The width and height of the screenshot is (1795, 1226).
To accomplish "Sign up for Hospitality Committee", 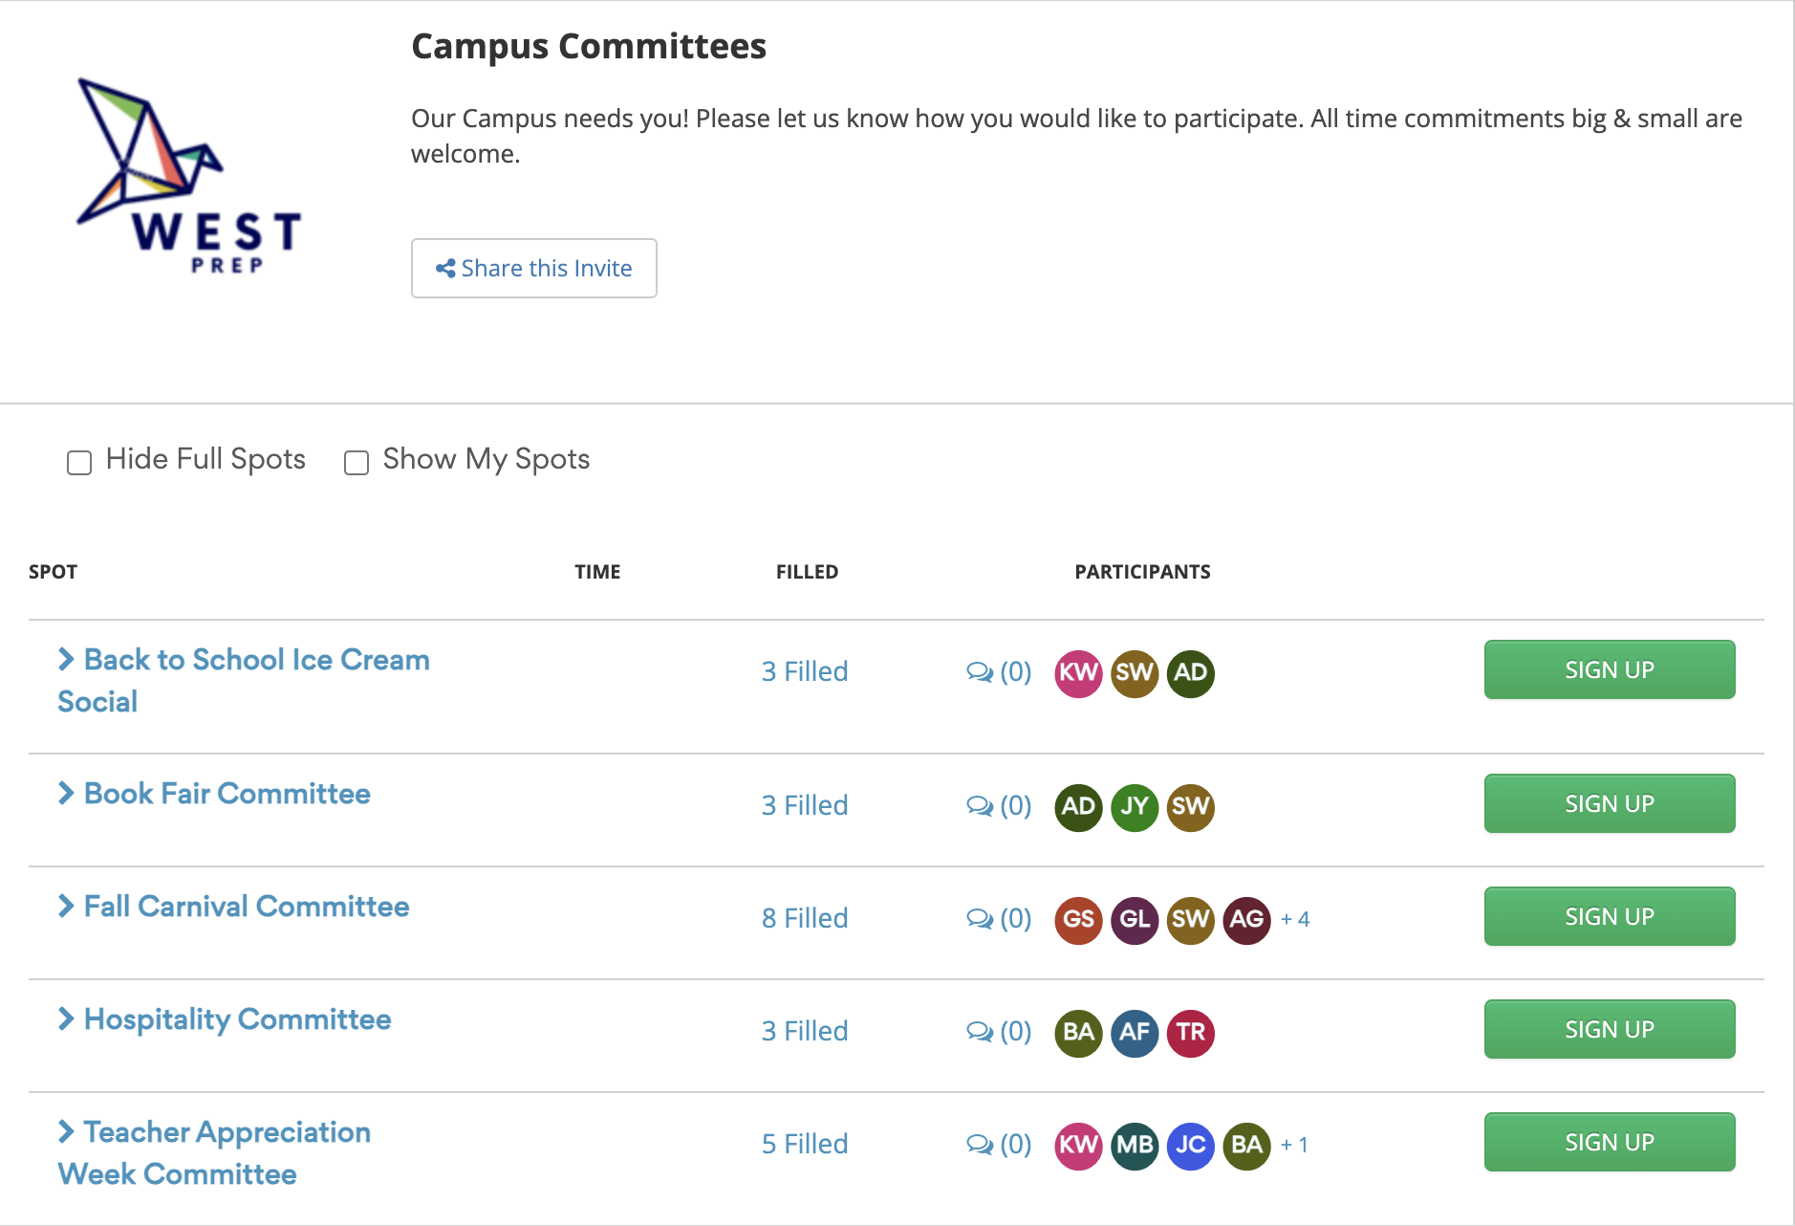I will [1610, 1029].
